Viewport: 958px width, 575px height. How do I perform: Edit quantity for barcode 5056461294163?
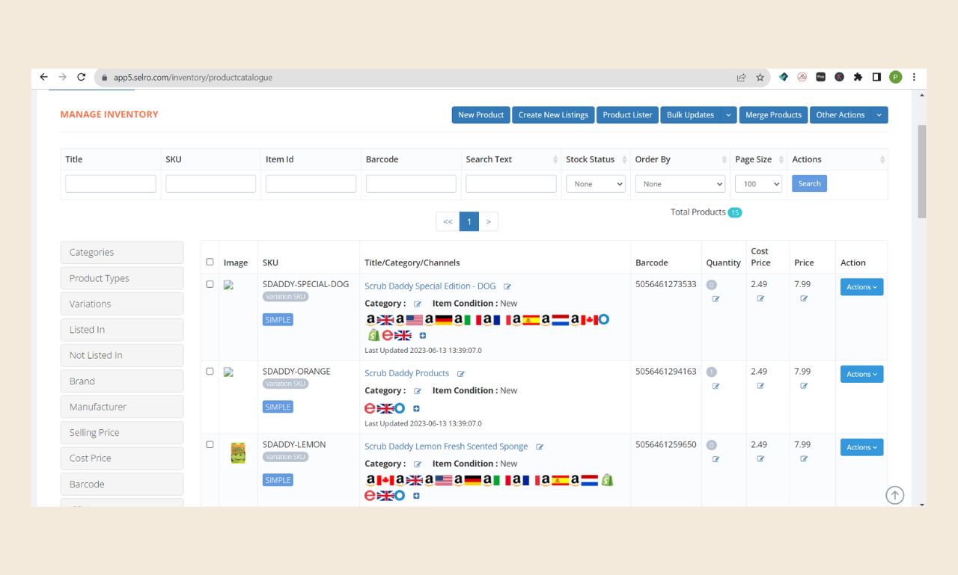pos(716,387)
